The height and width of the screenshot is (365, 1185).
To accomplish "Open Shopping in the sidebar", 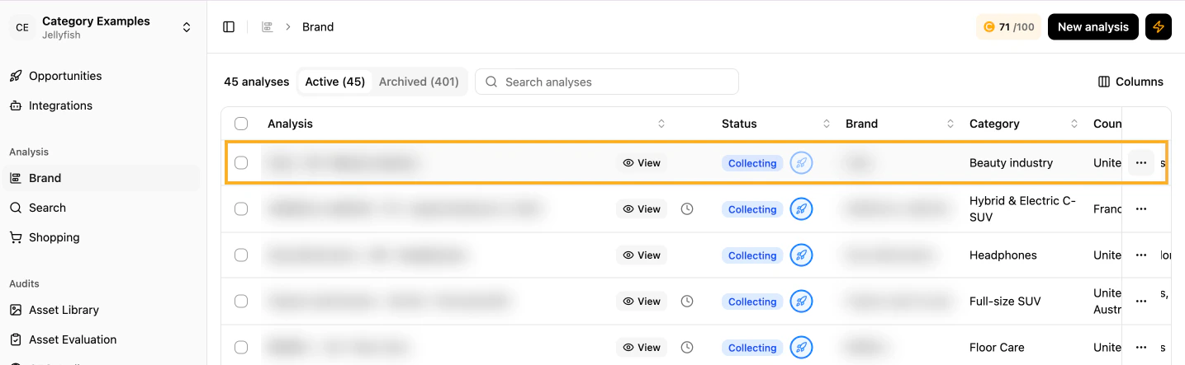I will click(55, 237).
